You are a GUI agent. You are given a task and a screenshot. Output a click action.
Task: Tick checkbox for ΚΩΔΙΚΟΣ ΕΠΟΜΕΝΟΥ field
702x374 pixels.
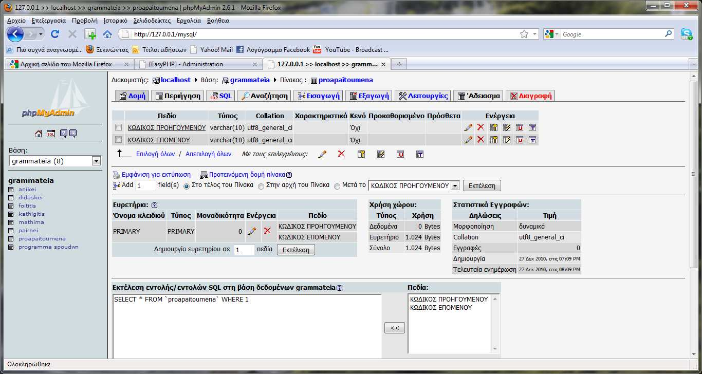119,140
